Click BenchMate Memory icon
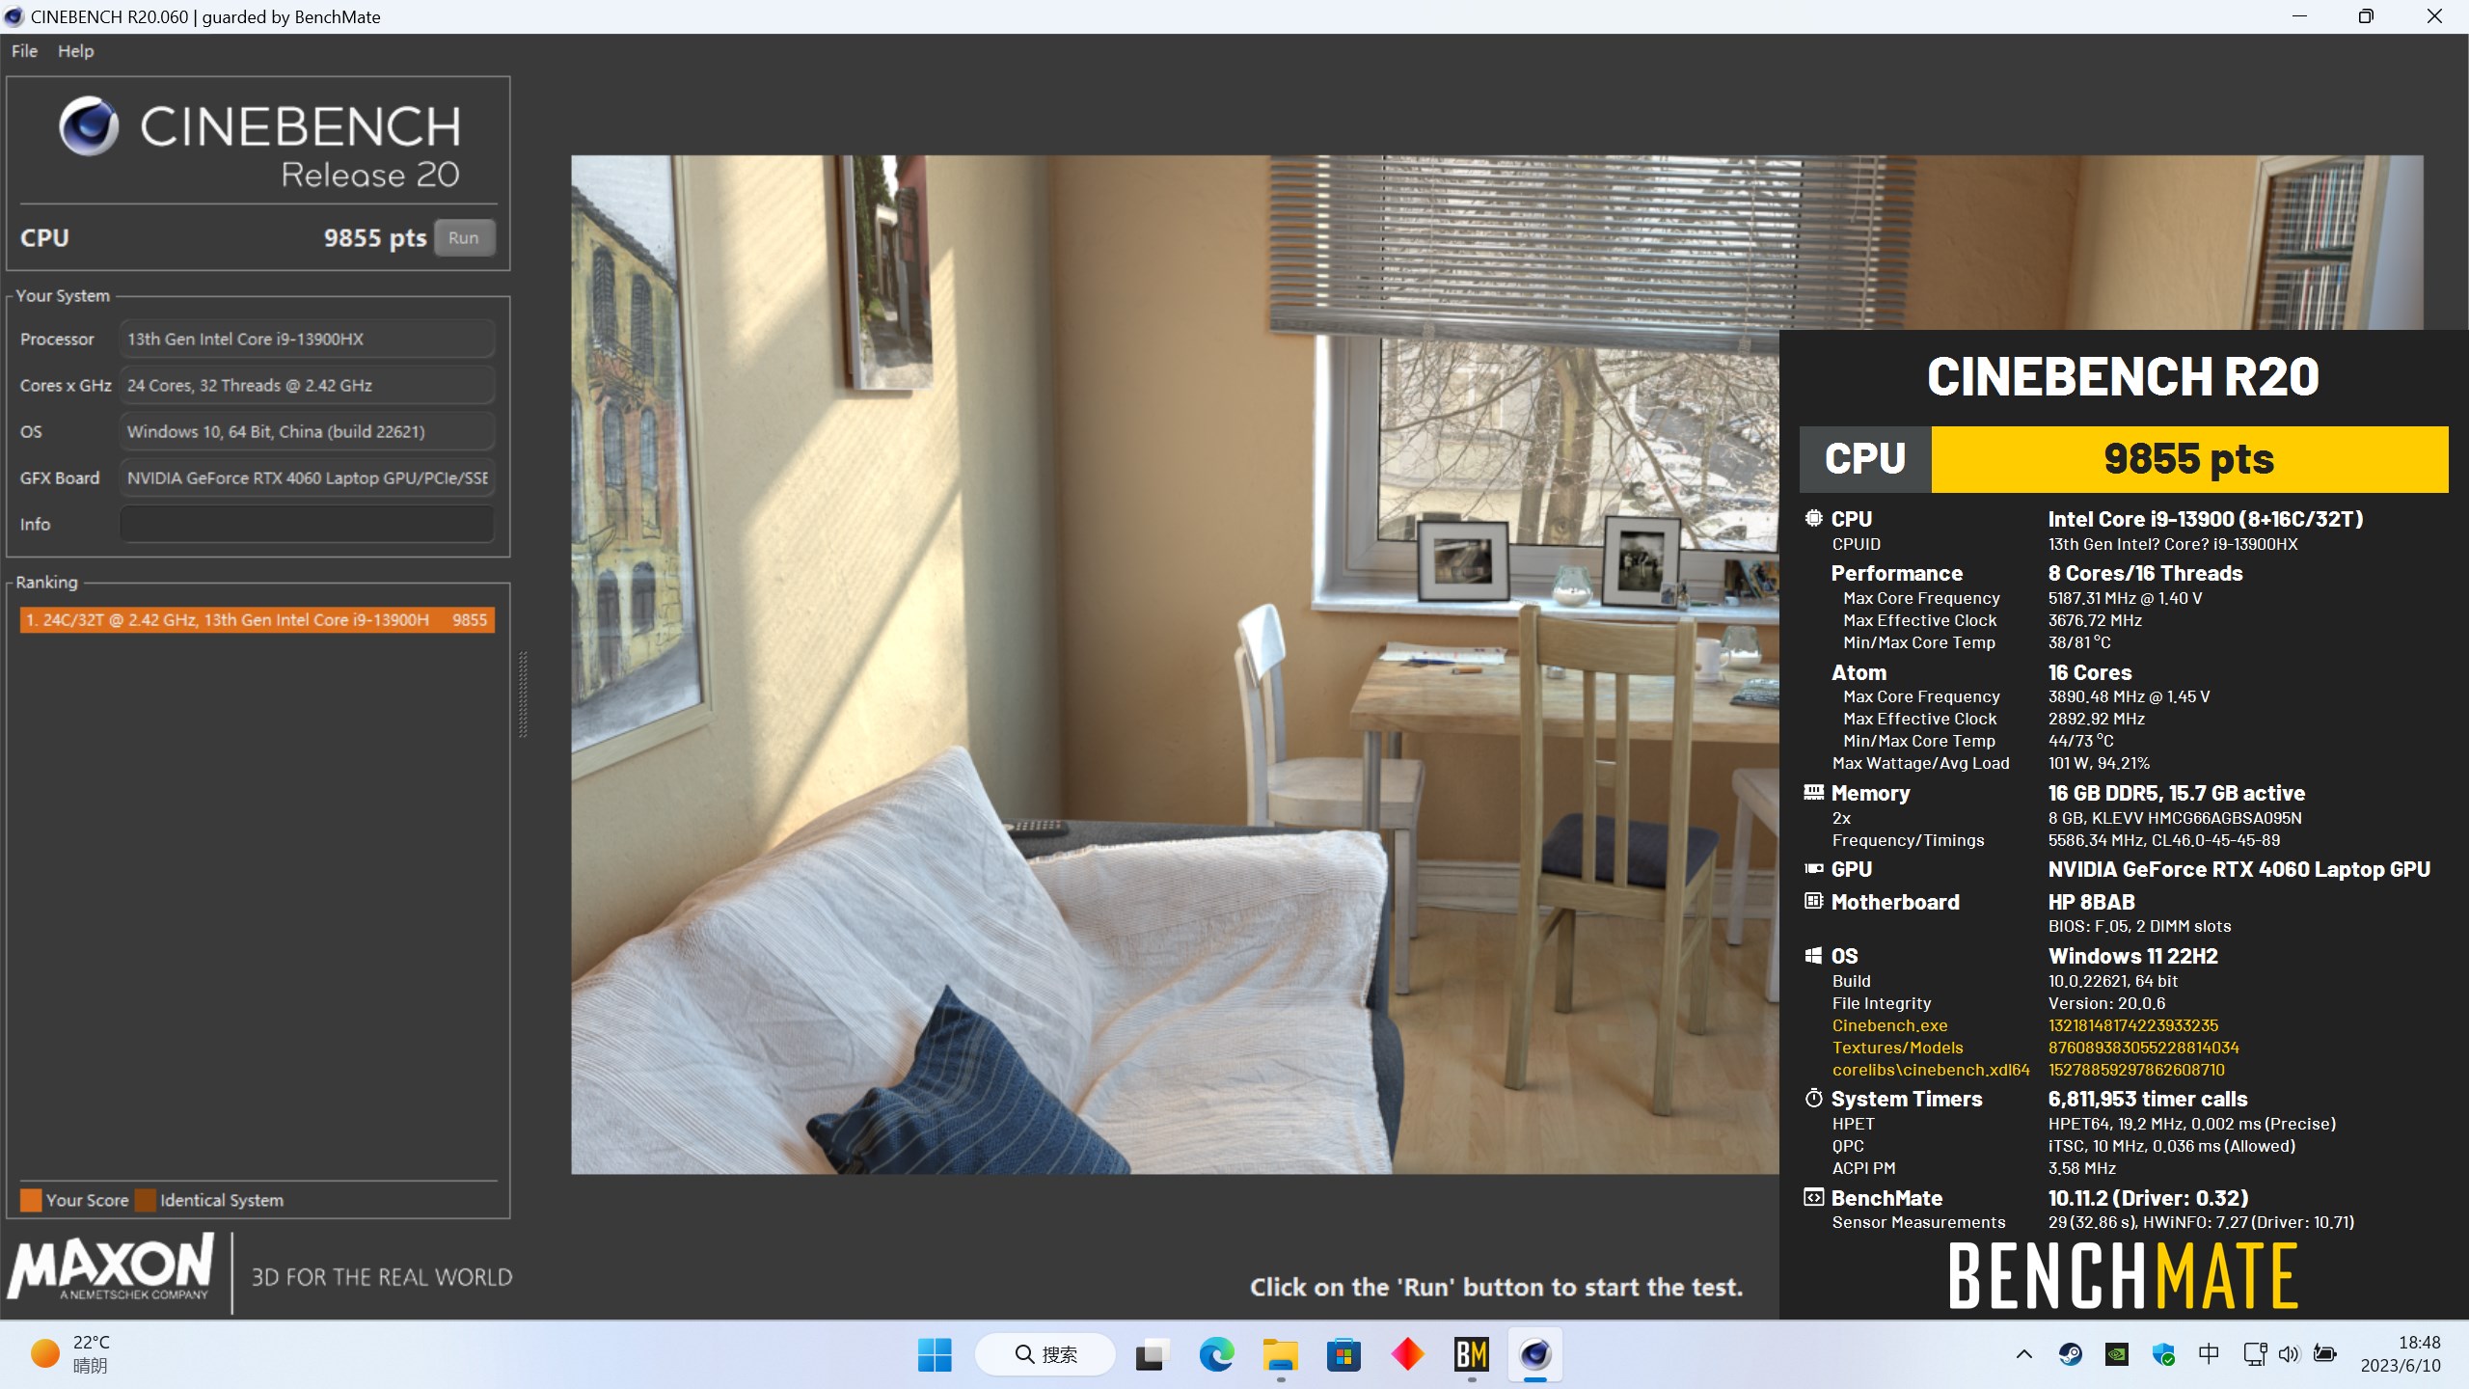This screenshot has height=1389, width=2469. pos(1813,792)
